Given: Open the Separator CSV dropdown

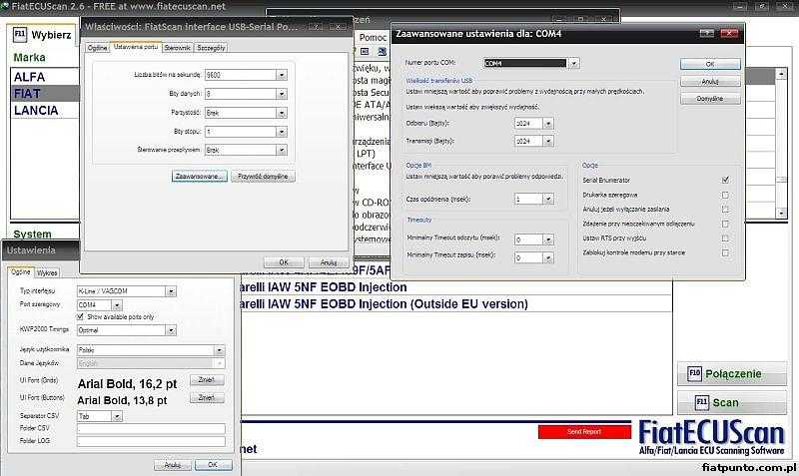Looking at the screenshot, I should click(x=117, y=416).
